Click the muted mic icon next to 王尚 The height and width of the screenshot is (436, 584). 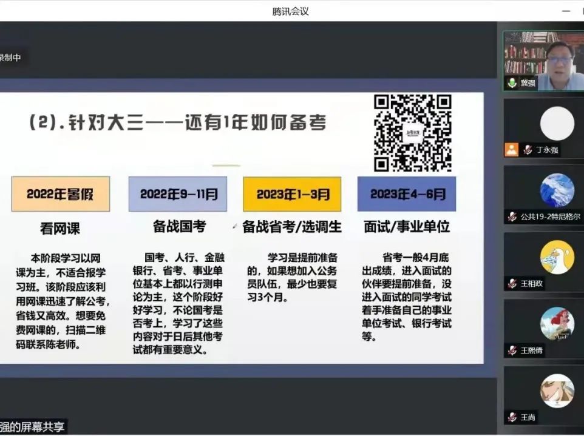(x=512, y=417)
